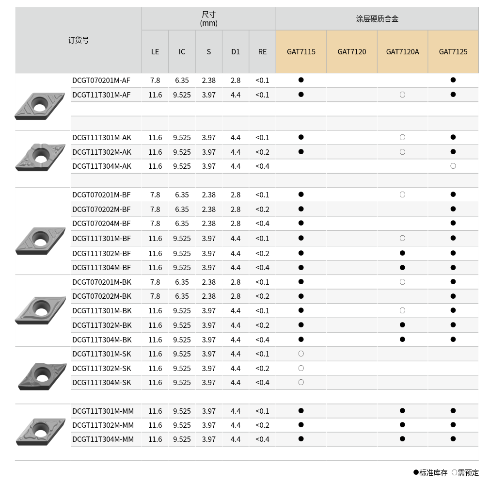Open the BK chipbreaker insert picture
The width and height of the screenshot is (490, 485).
coord(40,310)
